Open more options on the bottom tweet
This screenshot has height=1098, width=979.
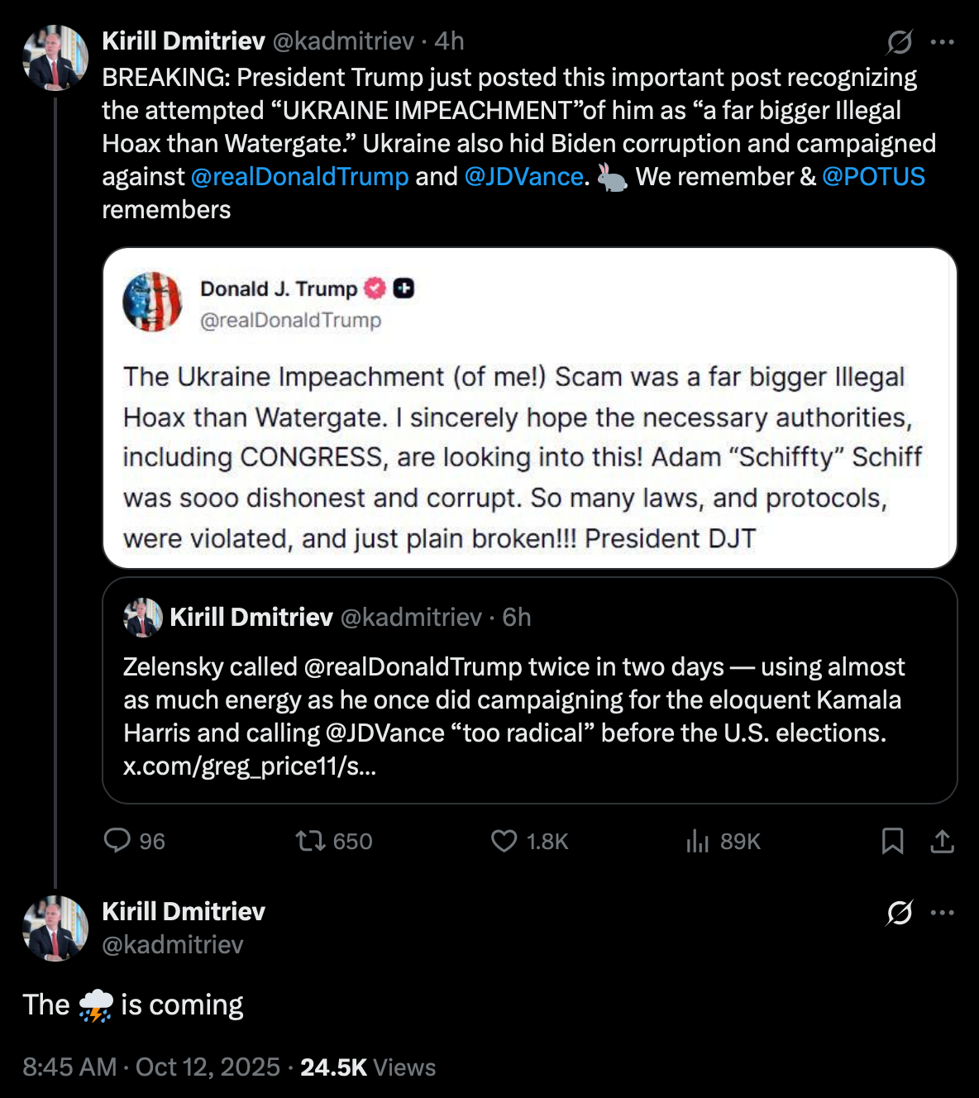(943, 913)
